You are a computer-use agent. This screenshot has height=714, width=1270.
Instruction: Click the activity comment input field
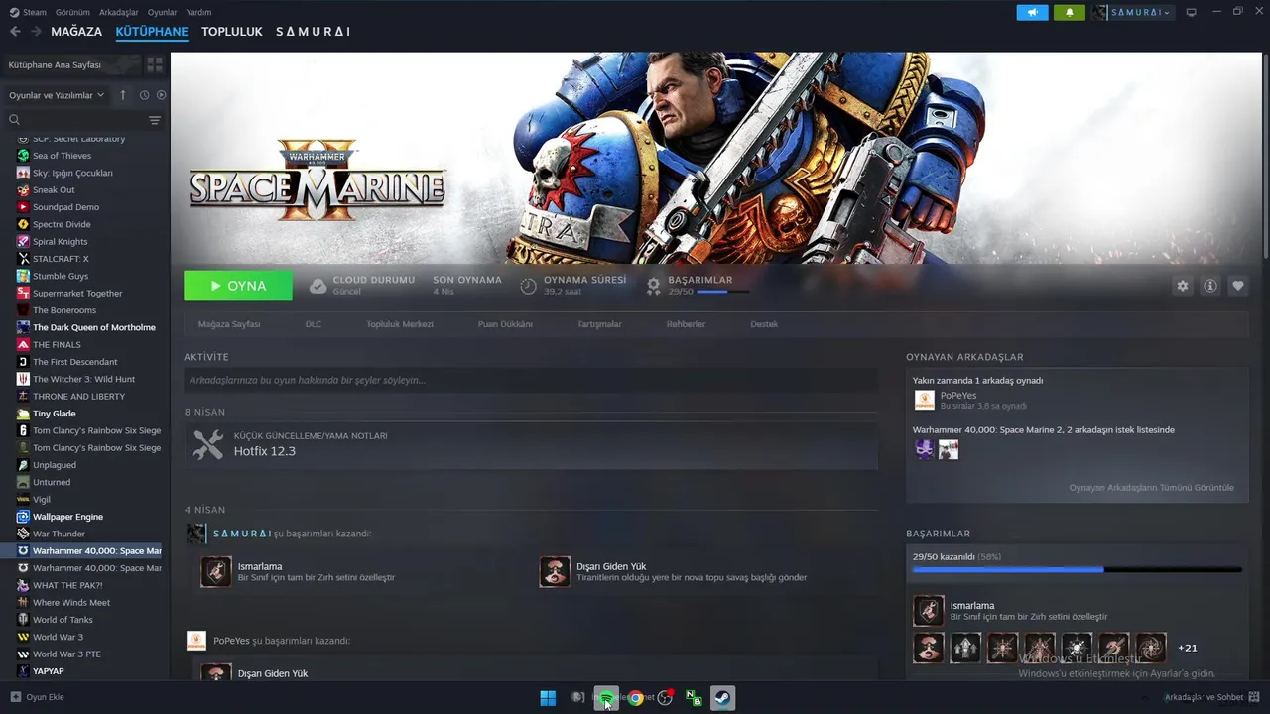tap(531, 380)
